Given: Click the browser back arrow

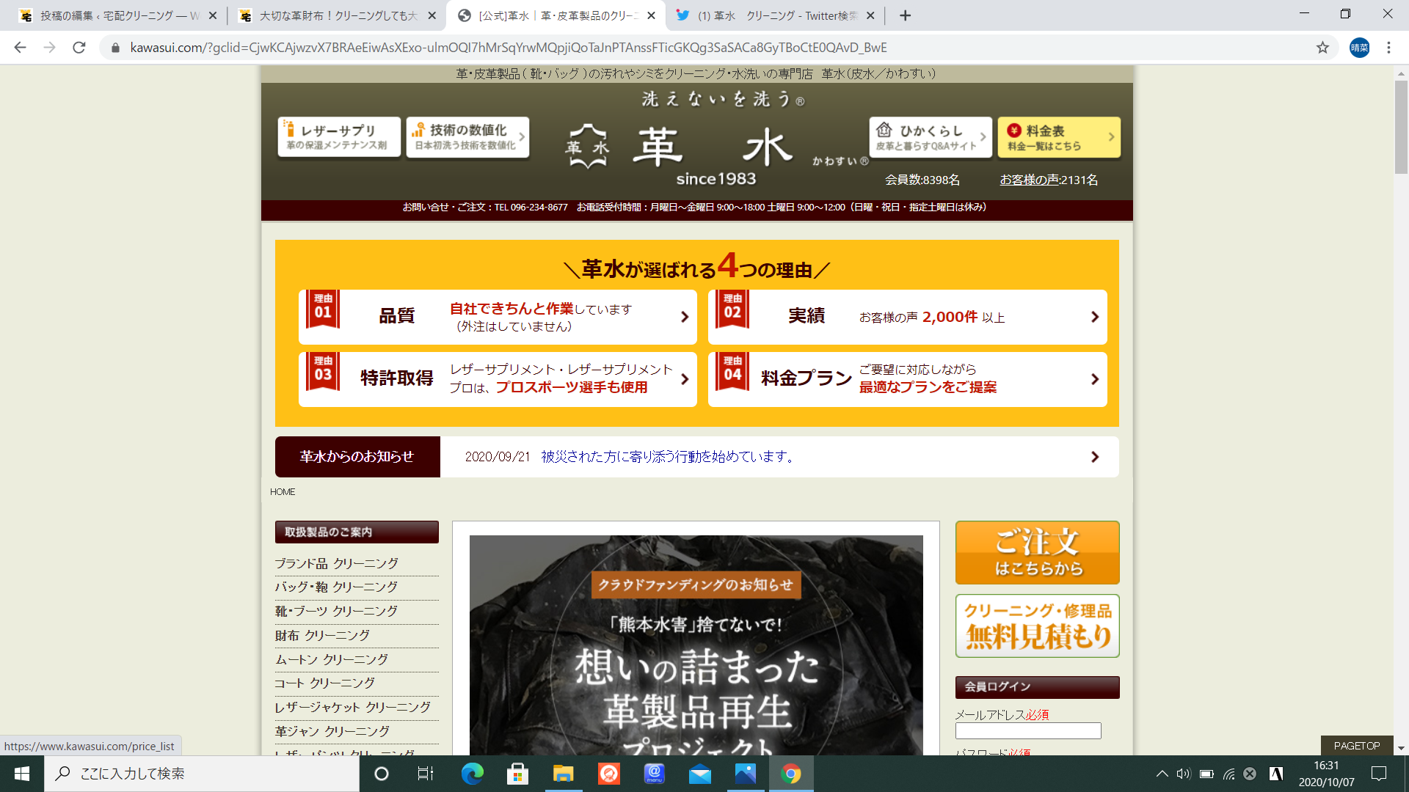Looking at the screenshot, I should point(20,48).
